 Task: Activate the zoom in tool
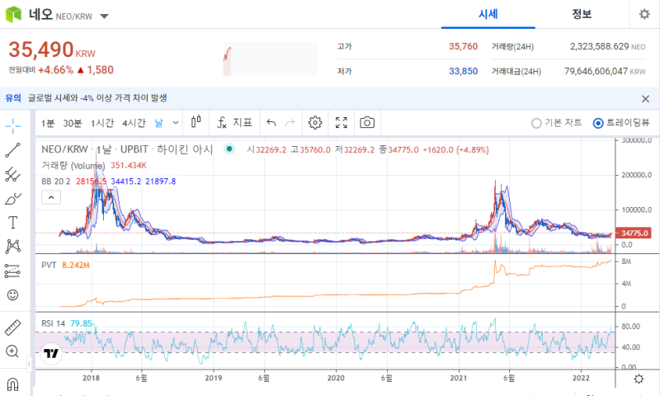12,351
